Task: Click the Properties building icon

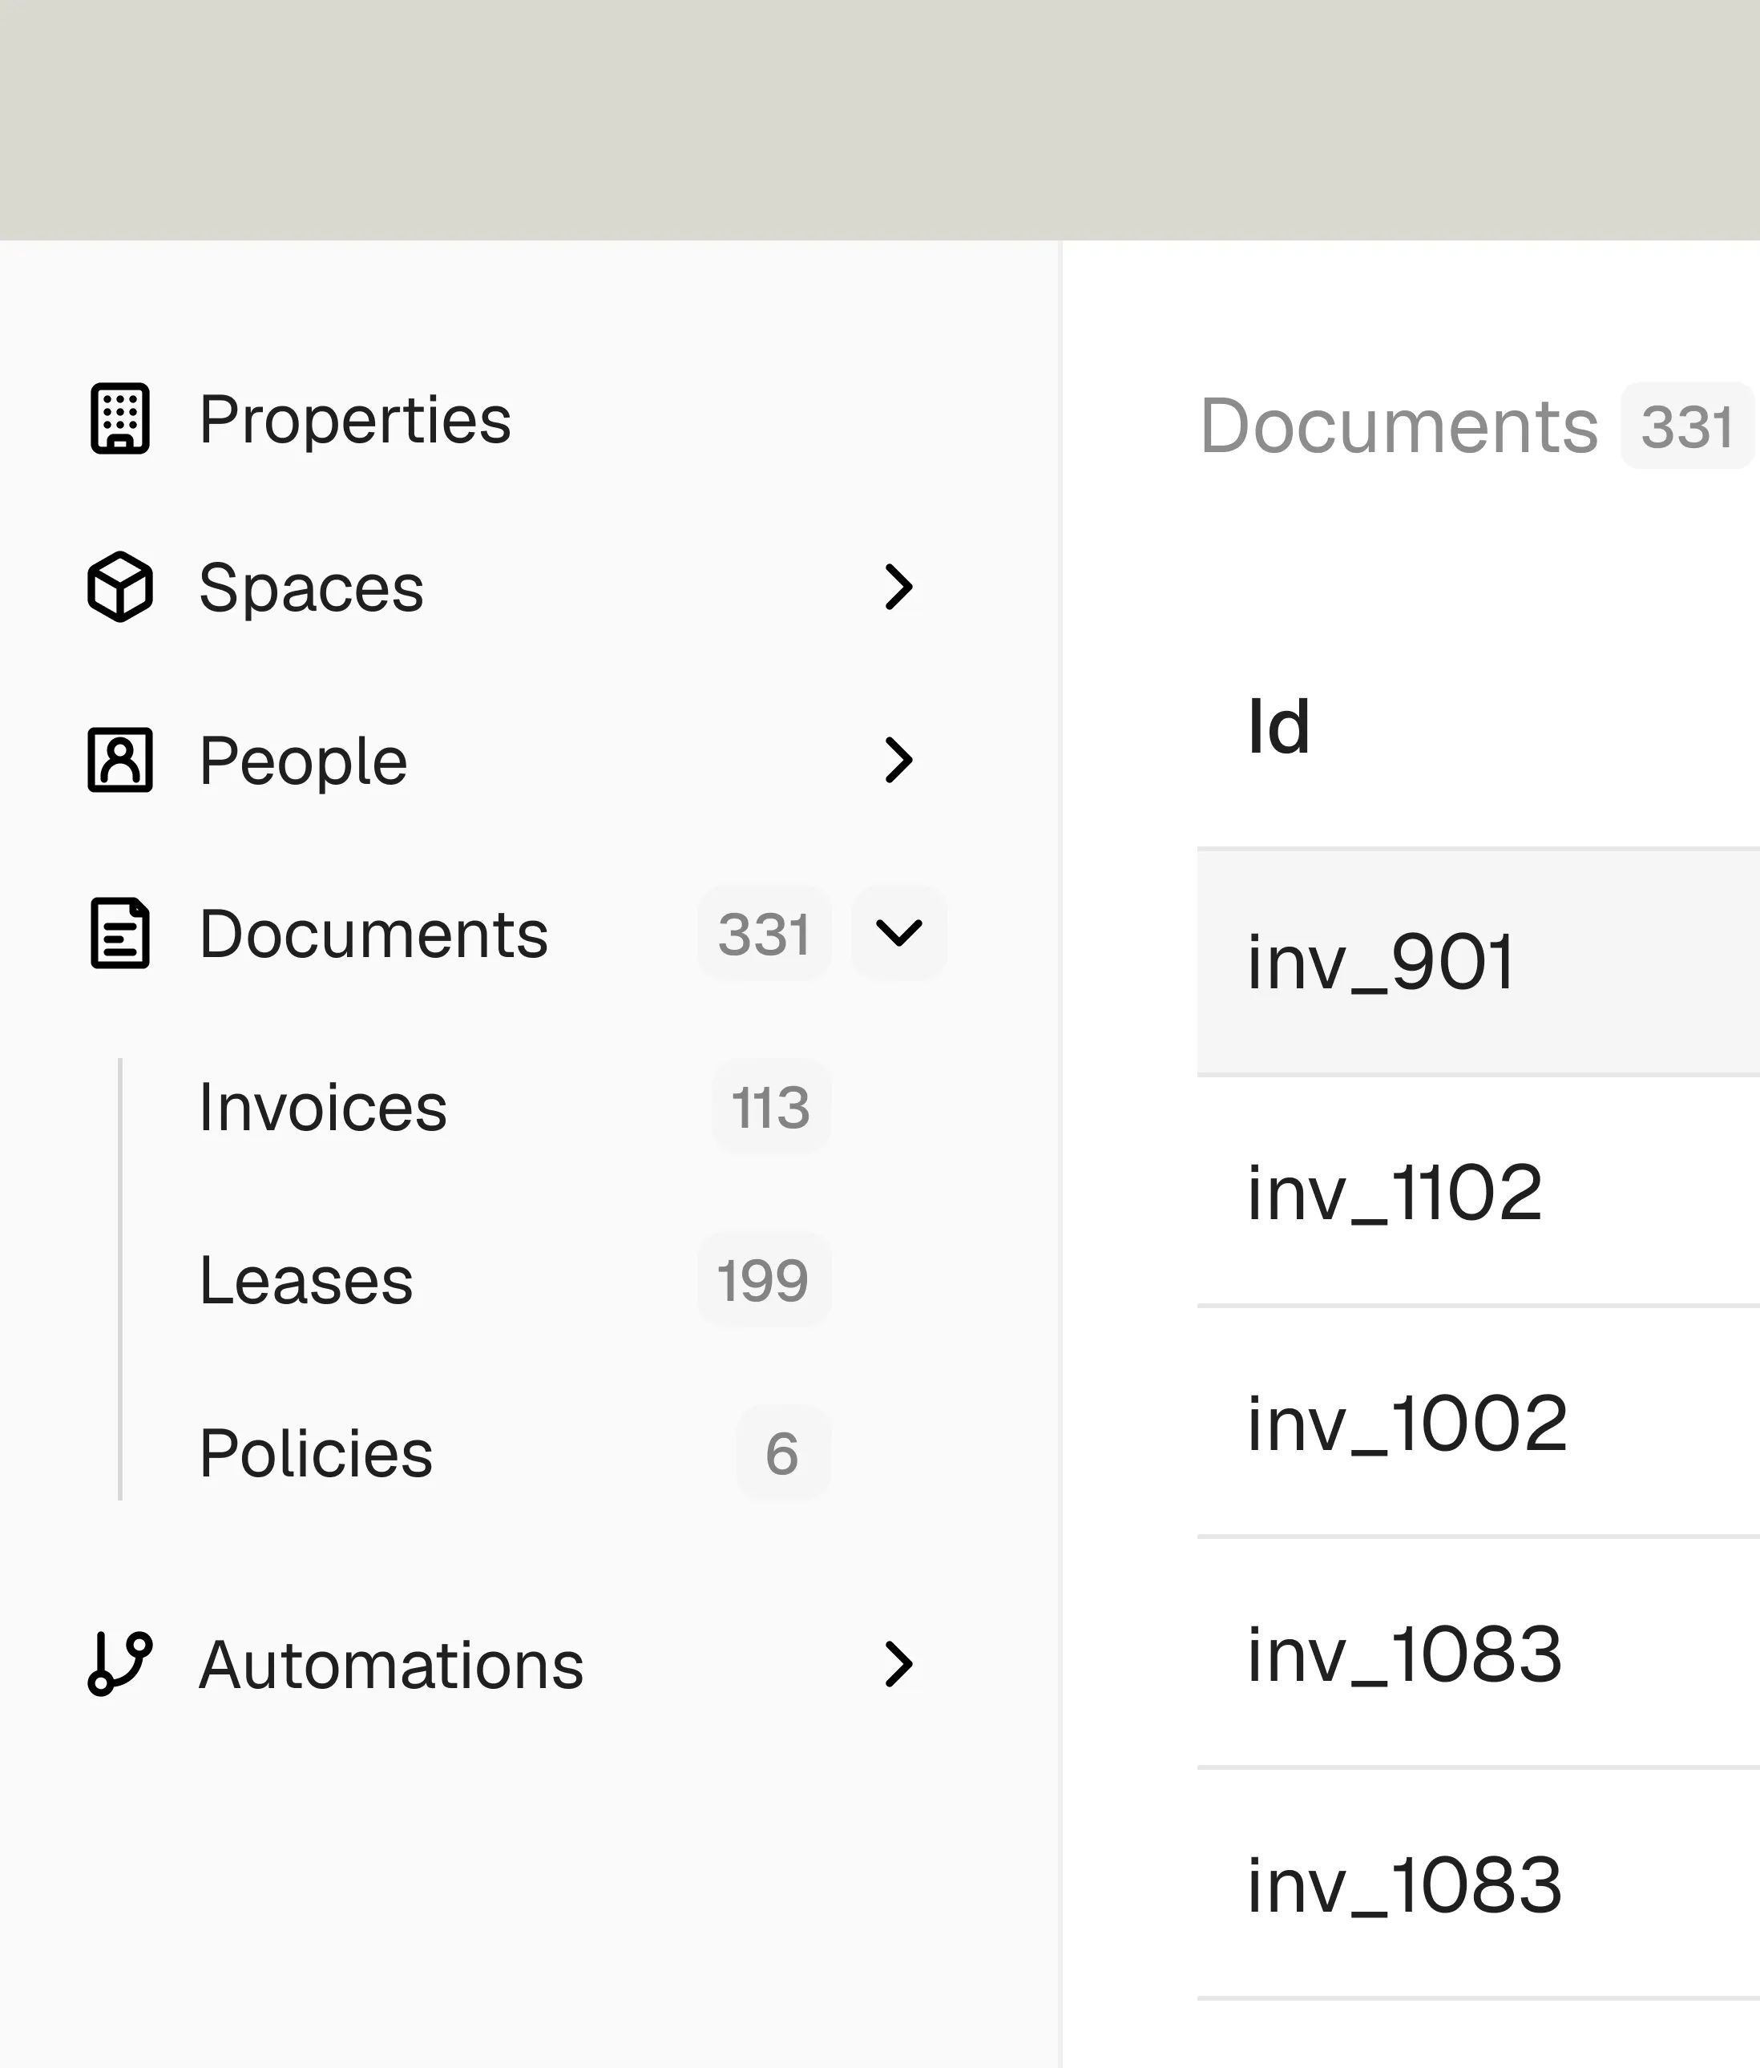Action: [x=119, y=419]
